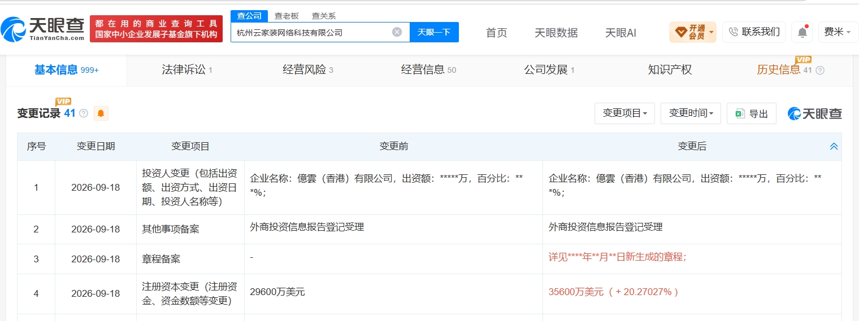Open notifications bell in the header
The height and width of the screenshot is (321, 859).
coord(802,32)
